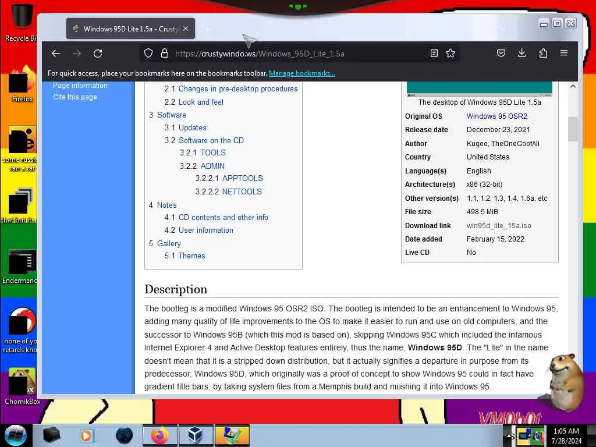Open a new tab with the plus button
Screen dimensions: 596x447
click(208, 29)
